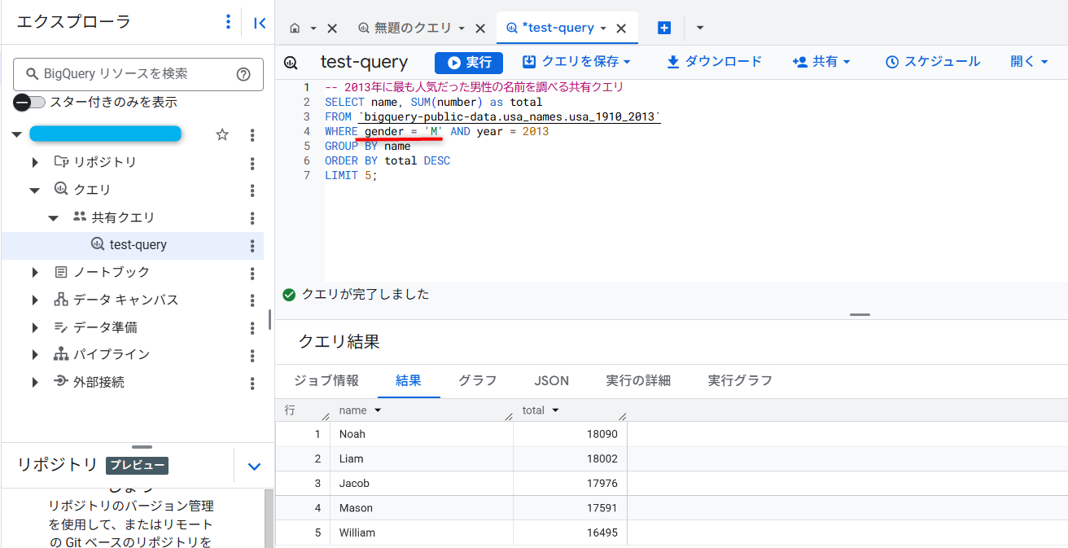Collapse the project tree node
The image size is (1068, 548).
coord(17,135)
